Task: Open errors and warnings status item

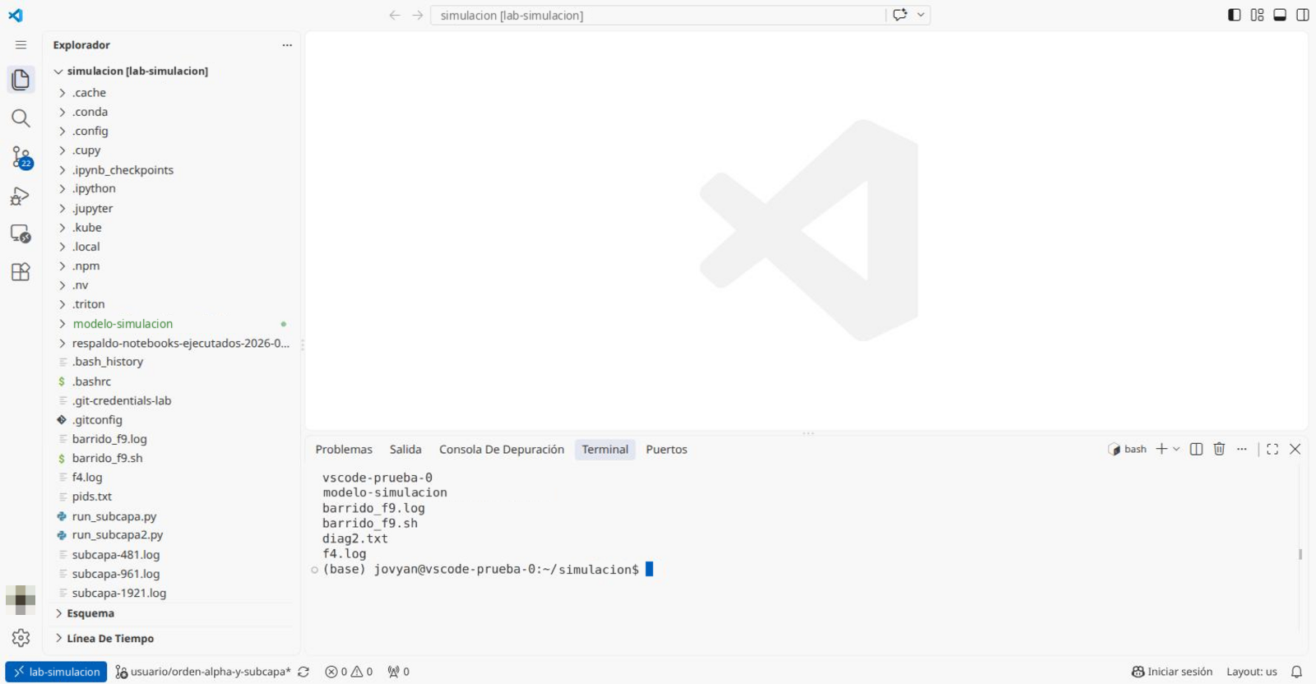Action: click(x=349, y=672)
